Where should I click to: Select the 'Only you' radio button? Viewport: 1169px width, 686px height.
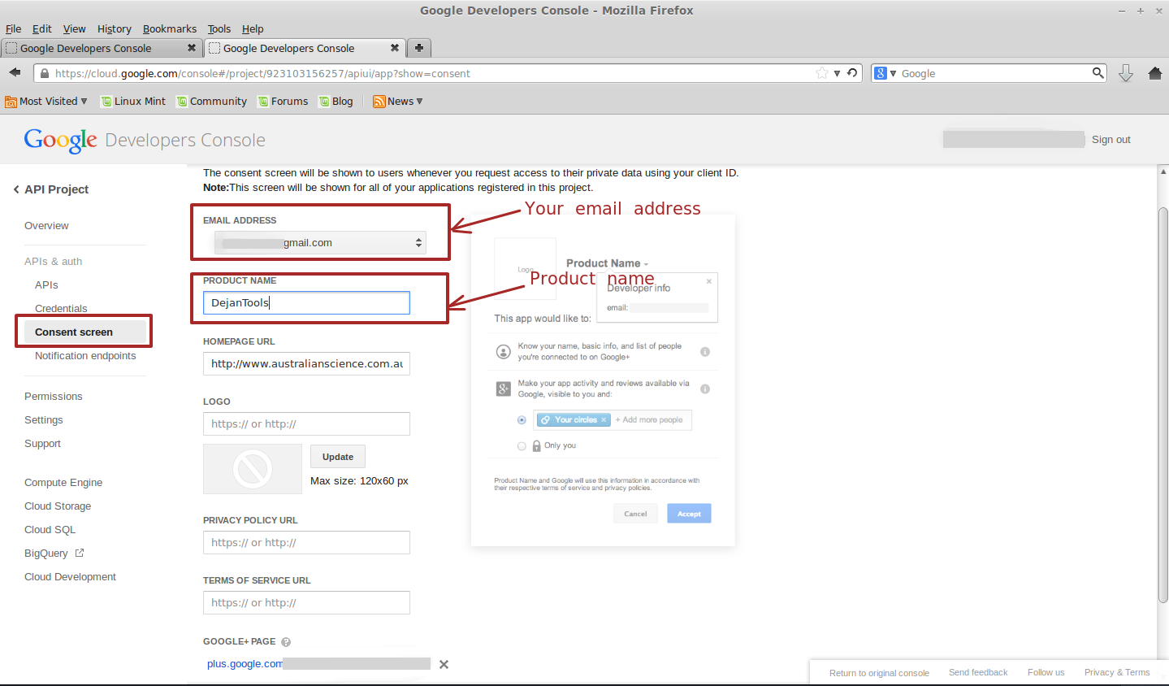[522, 446]
